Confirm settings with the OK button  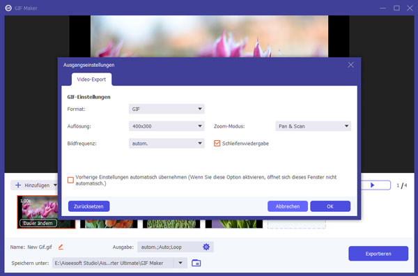click(x=330, y=206)
